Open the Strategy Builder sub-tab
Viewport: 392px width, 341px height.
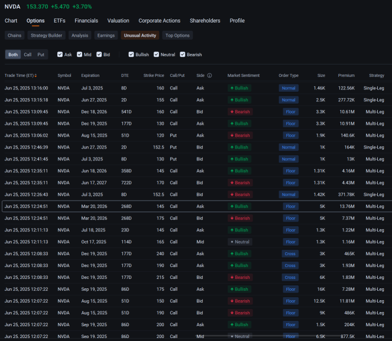click(47, 36)
